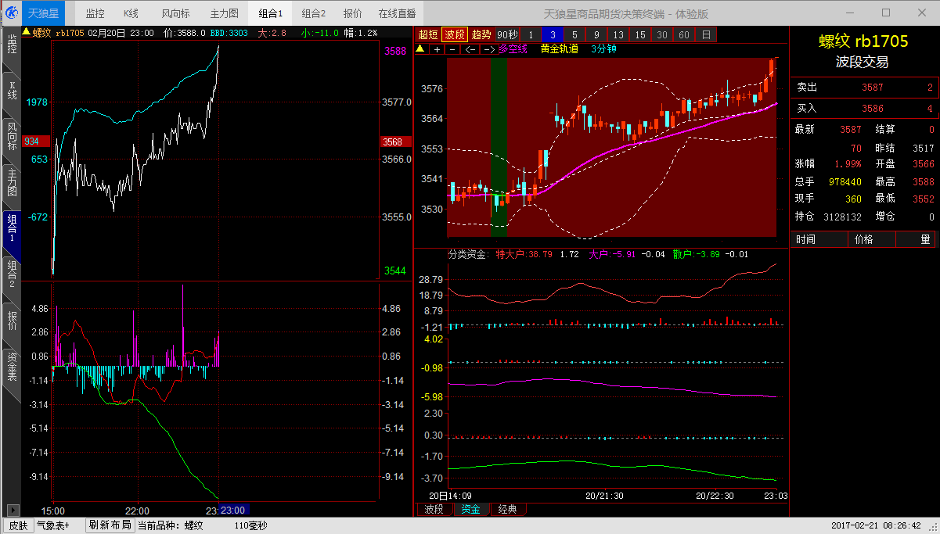Click the minus zoom-out chart button
Image resolution: width=940 pixels, height=534 pixels.
(452, 49)
